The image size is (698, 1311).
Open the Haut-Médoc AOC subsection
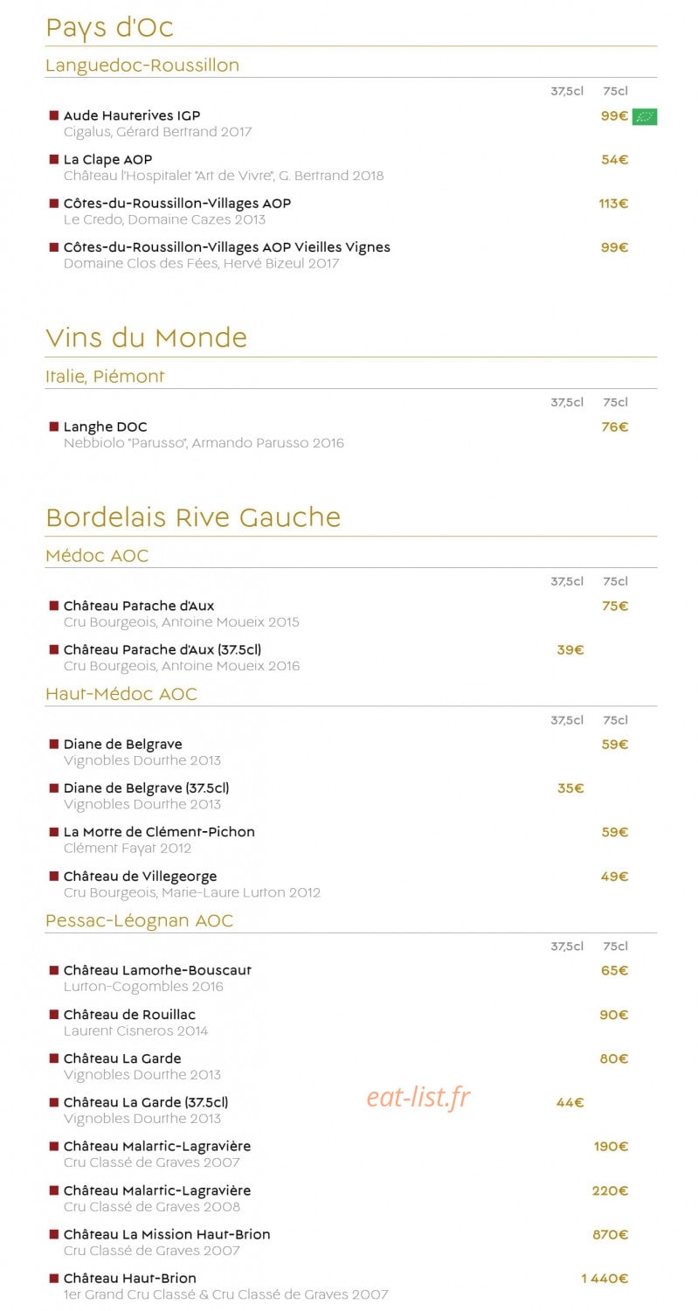(x=121, y=694)
